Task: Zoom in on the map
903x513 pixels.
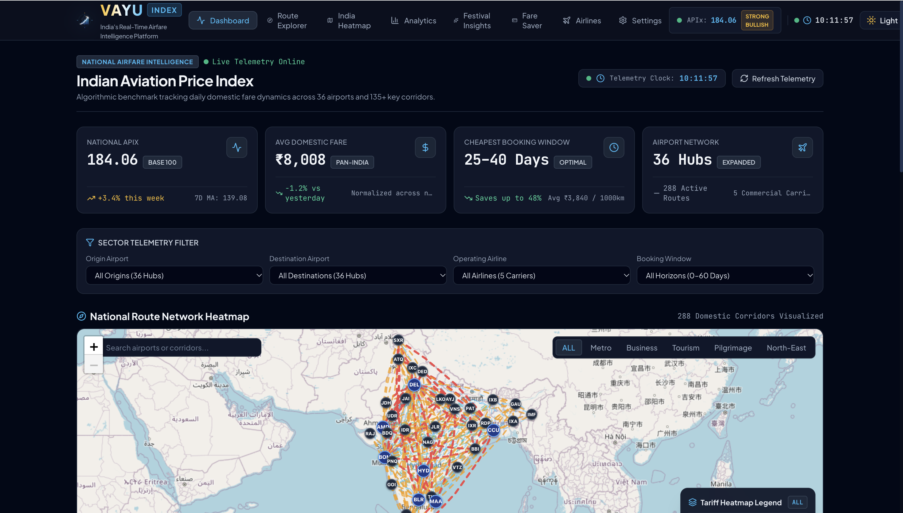Action: pyautogui.click(x=94, y=347)
